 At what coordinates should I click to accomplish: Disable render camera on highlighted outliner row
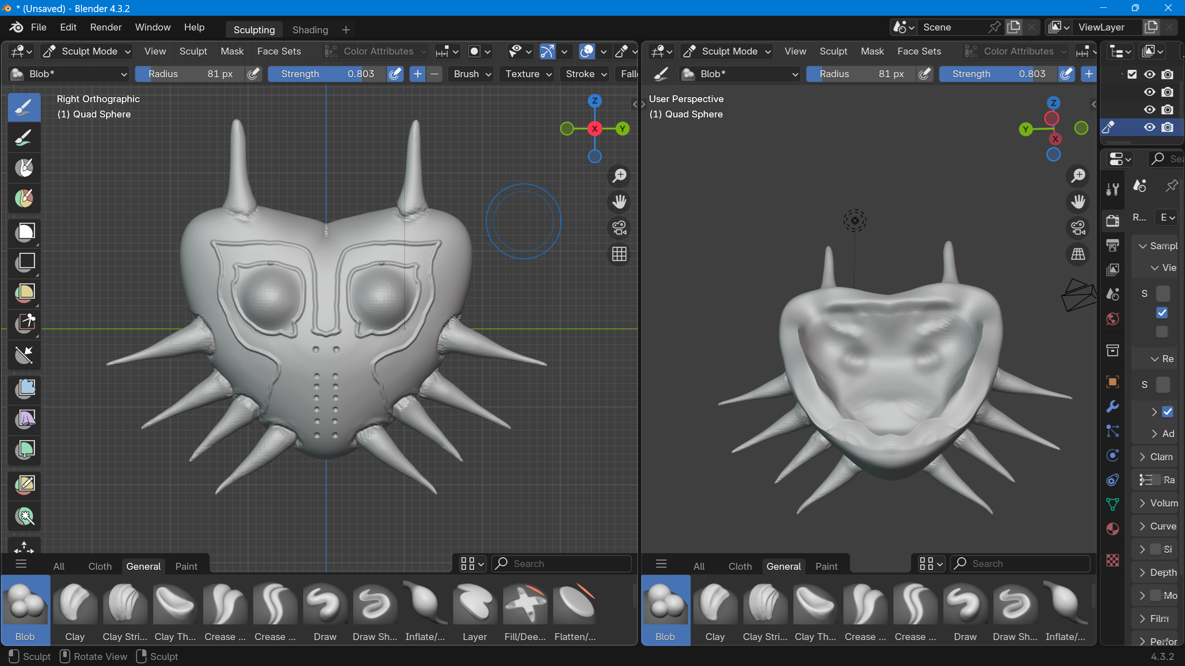[x=1167, y=127]
